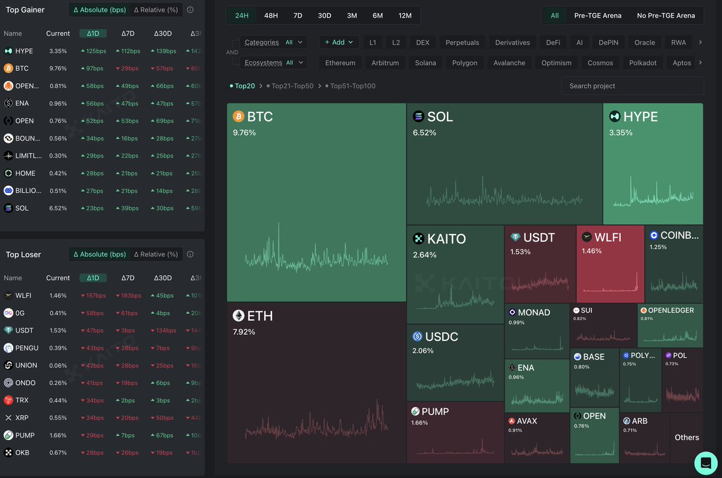Click the KAITO logo in treemap tile
Viewport: 722px width, 478px height.
418,239
